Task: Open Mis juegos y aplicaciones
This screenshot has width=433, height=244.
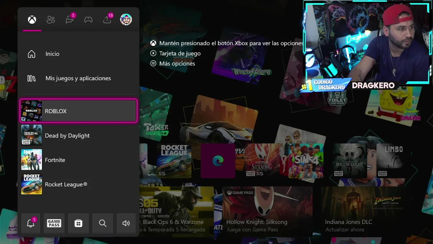Action: (78, 78)
